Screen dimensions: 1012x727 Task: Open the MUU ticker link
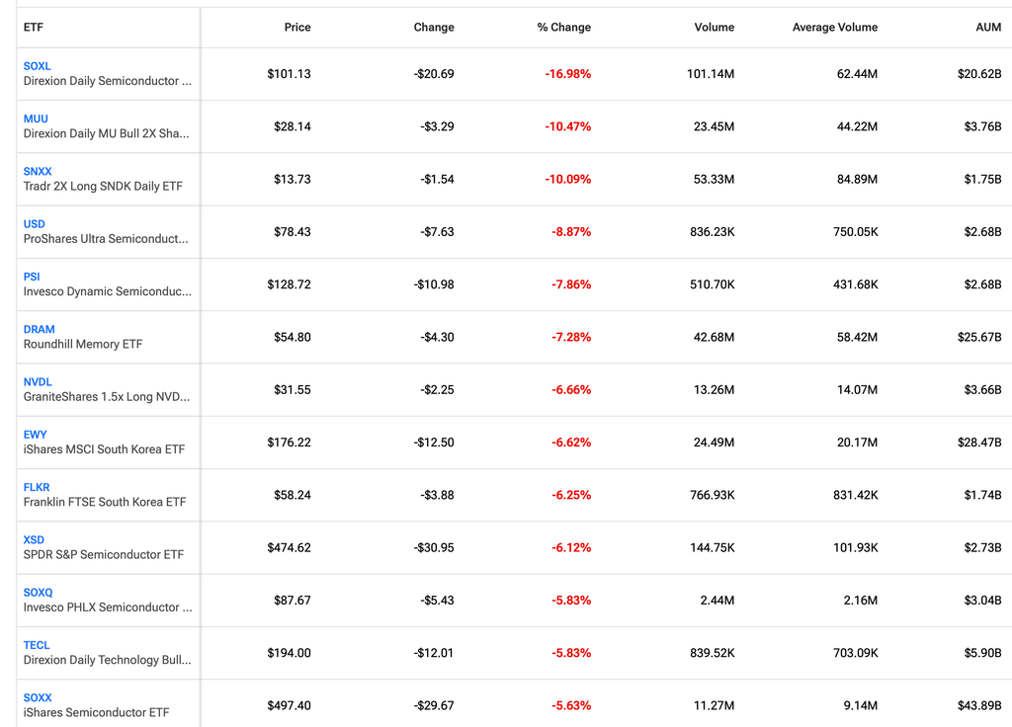[36, 119]
